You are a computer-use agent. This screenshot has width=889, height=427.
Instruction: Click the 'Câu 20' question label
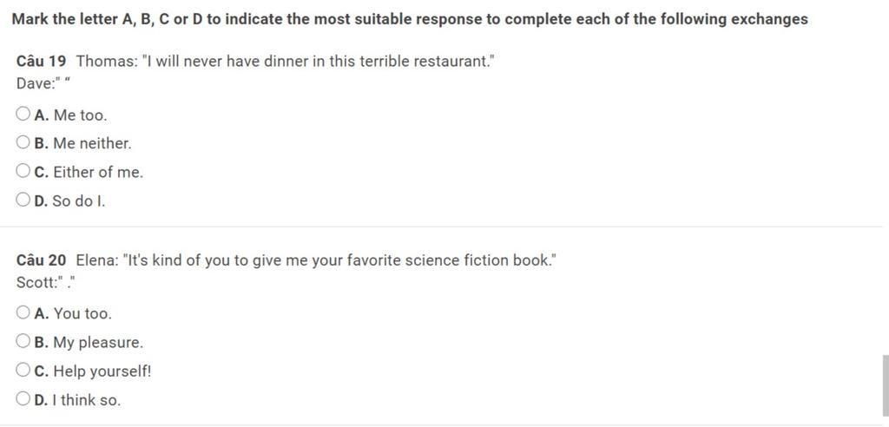[x=42, y=260]
